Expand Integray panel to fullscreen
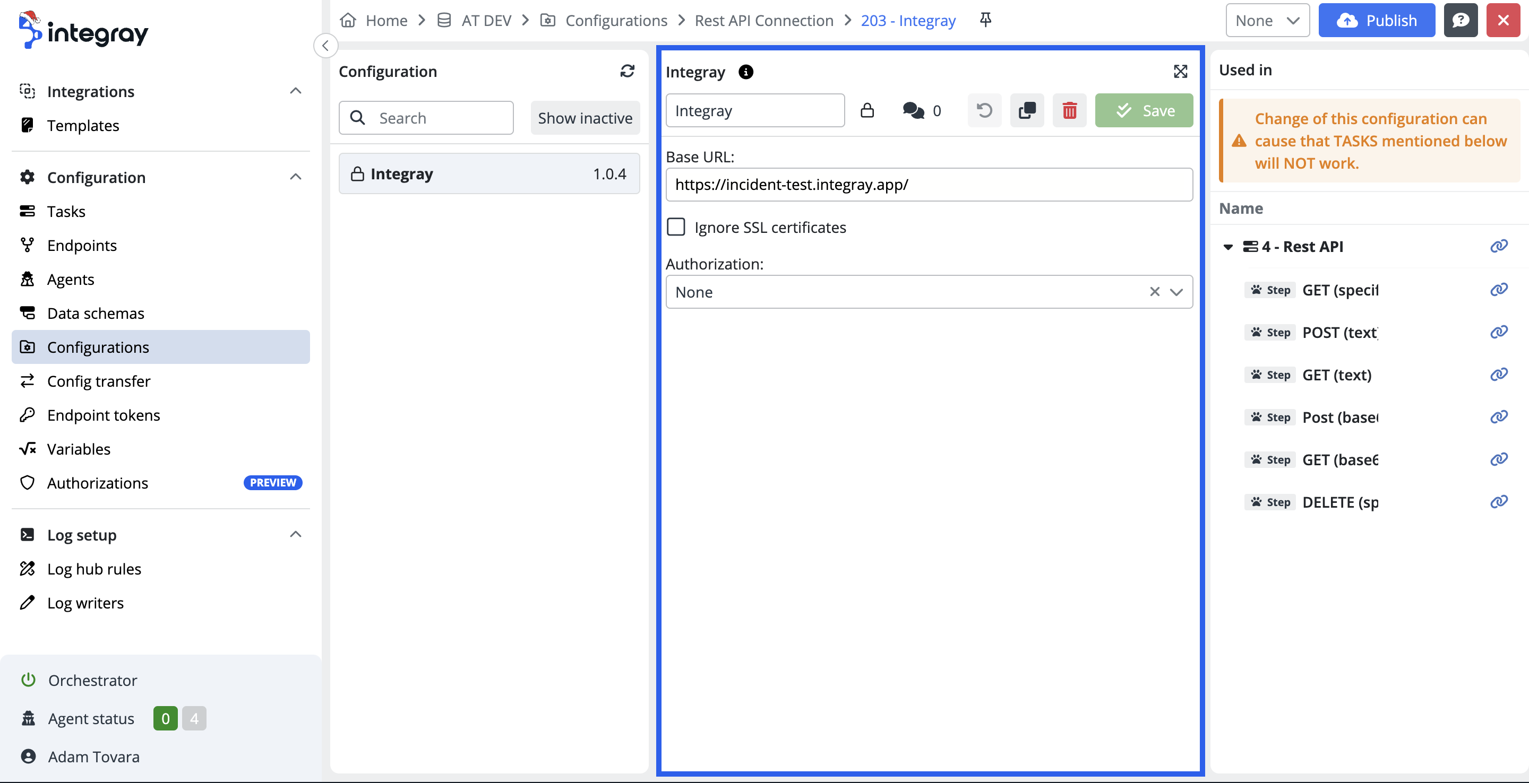 pos(1180,72)
